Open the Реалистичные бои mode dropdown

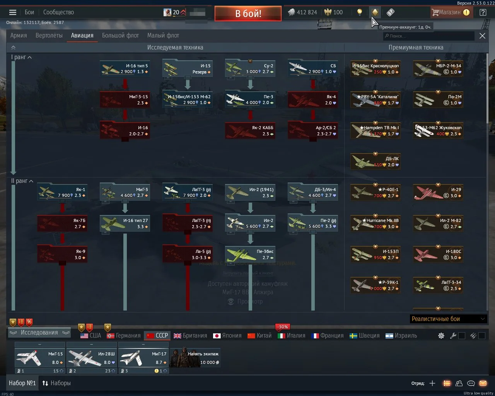pyautogui.click(x=448, y=319)
